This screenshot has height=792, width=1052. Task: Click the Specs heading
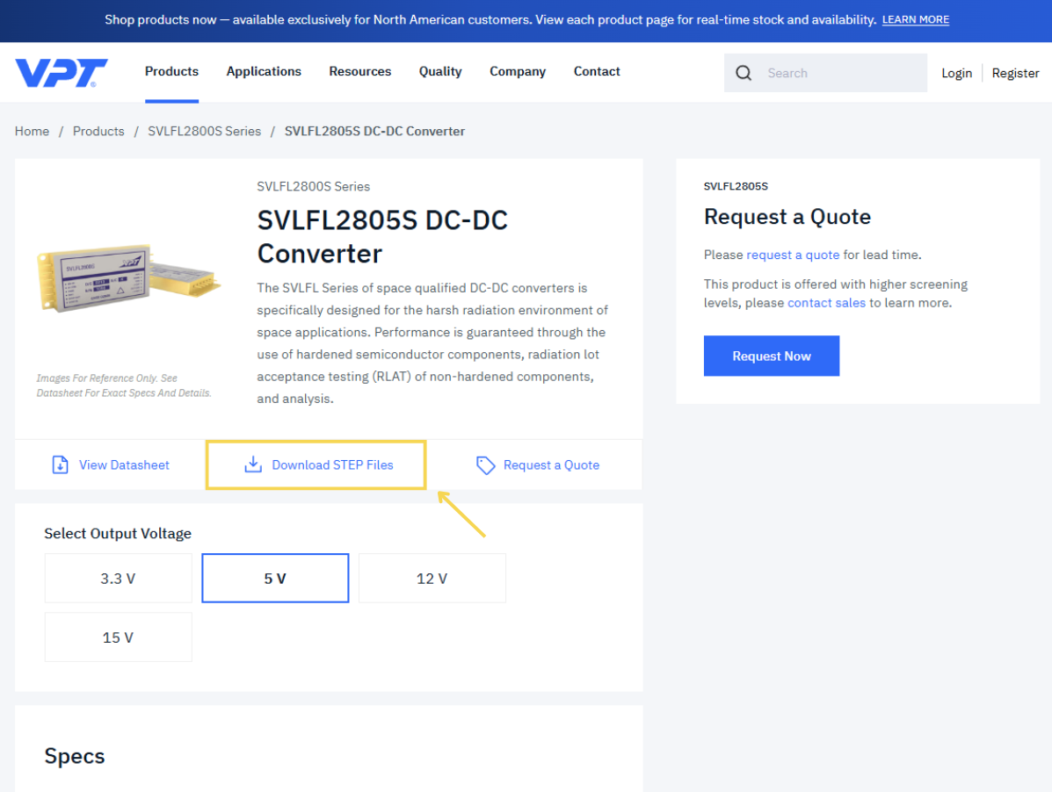pos(75,756)
